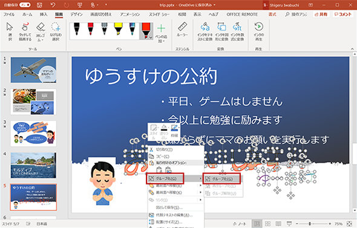Click グループ化(G) in the submenu
357x228 pixels.
tap(221, 179)
